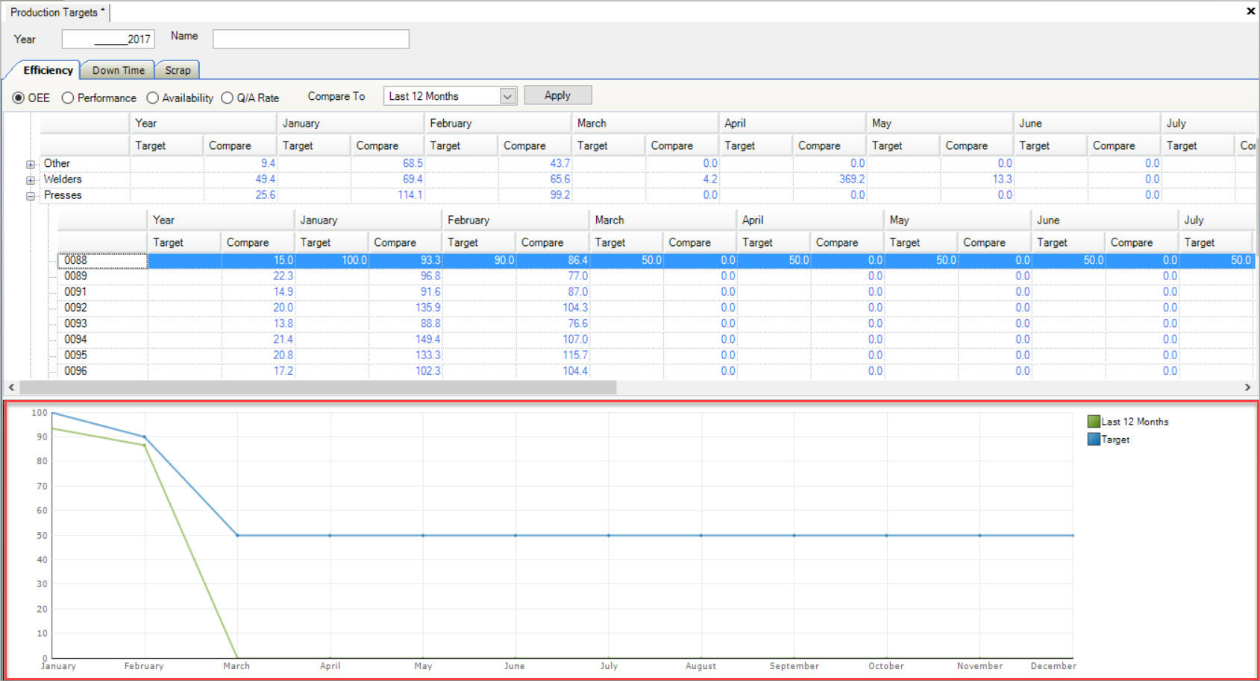Click the April header in top grid
The height and width of the screenshot is (681, 1260).
793,123
